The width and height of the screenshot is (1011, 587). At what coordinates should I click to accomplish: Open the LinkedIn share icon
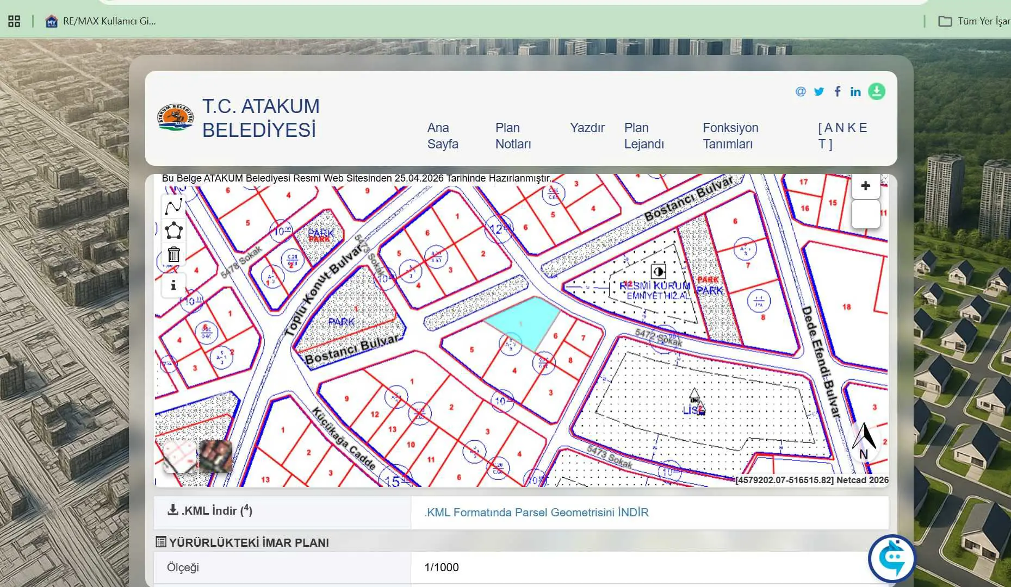coord(855,92)
